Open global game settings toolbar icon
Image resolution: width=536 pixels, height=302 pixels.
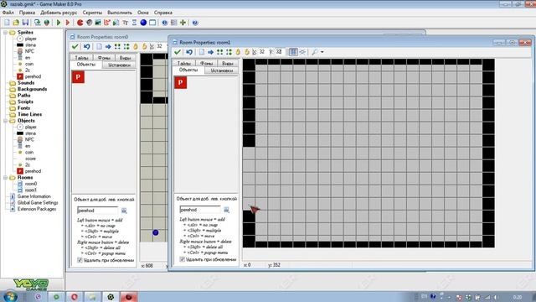coord(173,23)
